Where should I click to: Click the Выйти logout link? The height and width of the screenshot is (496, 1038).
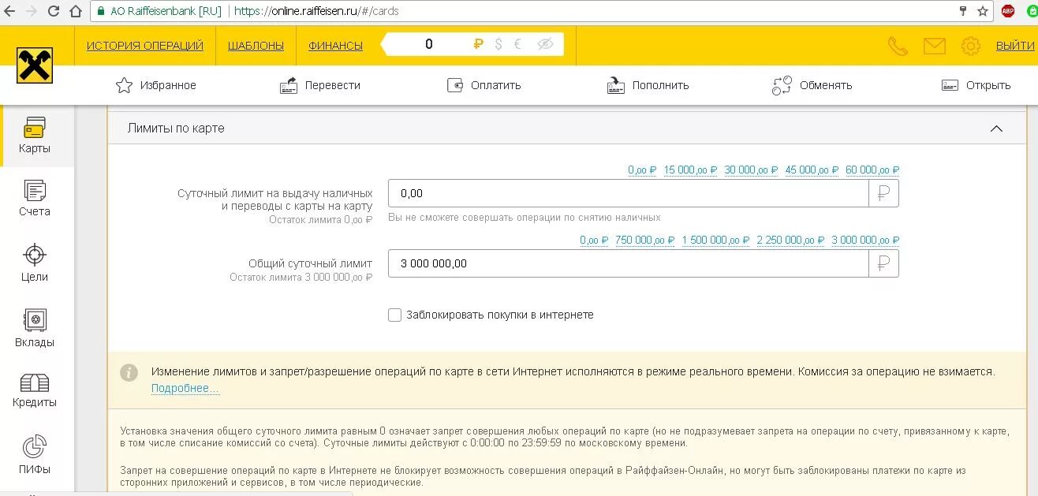[x=1015, y=46]
